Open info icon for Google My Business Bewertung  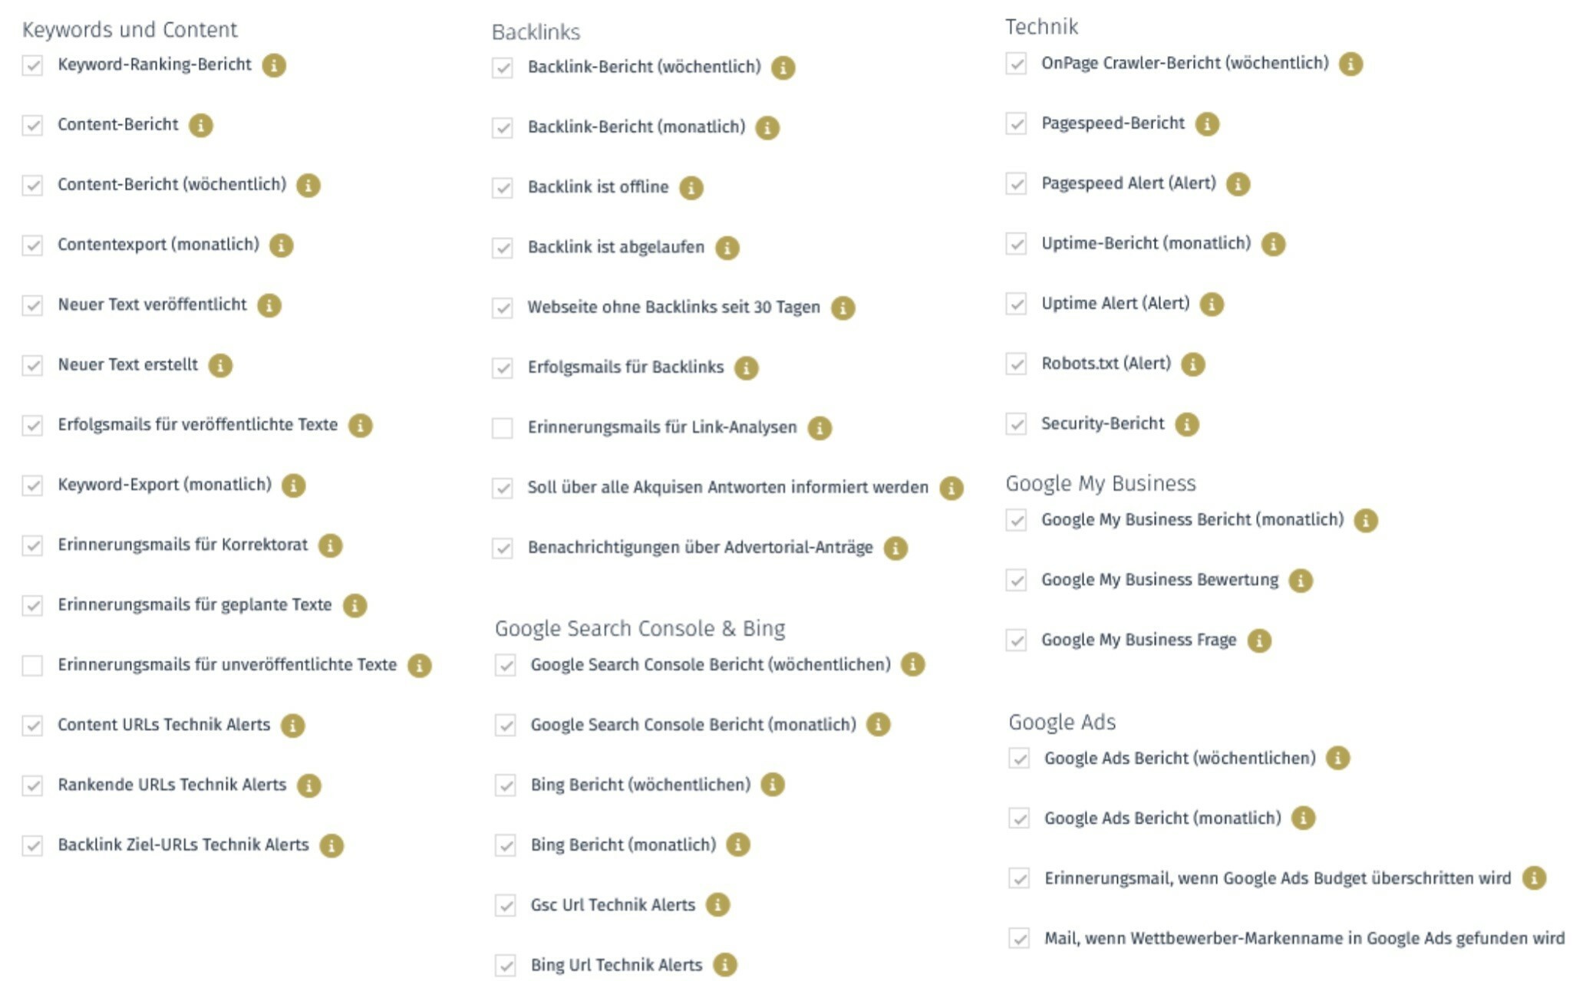tap(1301, 581)
